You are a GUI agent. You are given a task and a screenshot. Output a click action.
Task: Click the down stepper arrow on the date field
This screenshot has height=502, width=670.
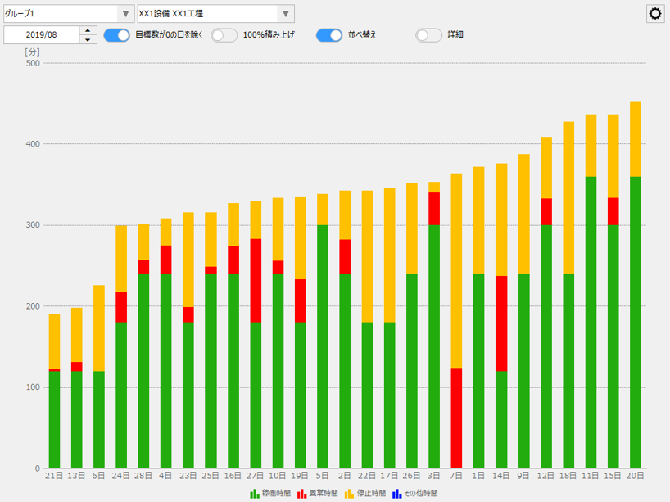87,40
